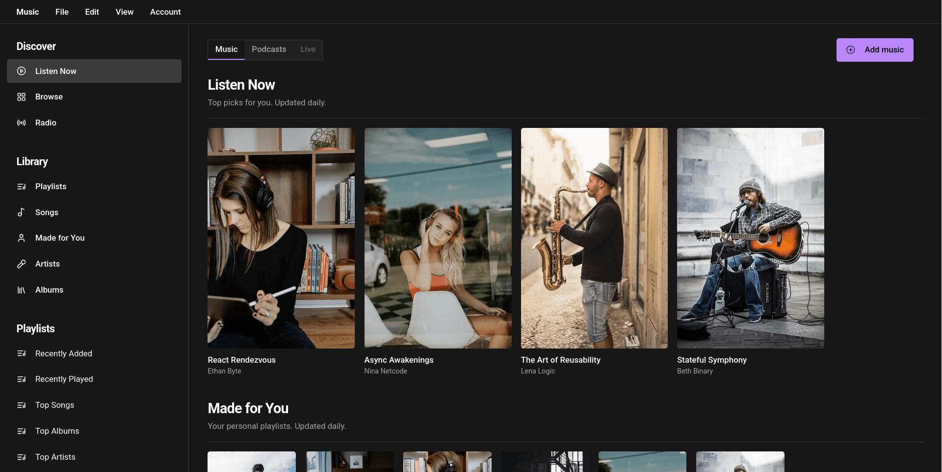Screen dimensions: 942x472
Task: Switch to the Music tab
Action: (x=226, y=50)
